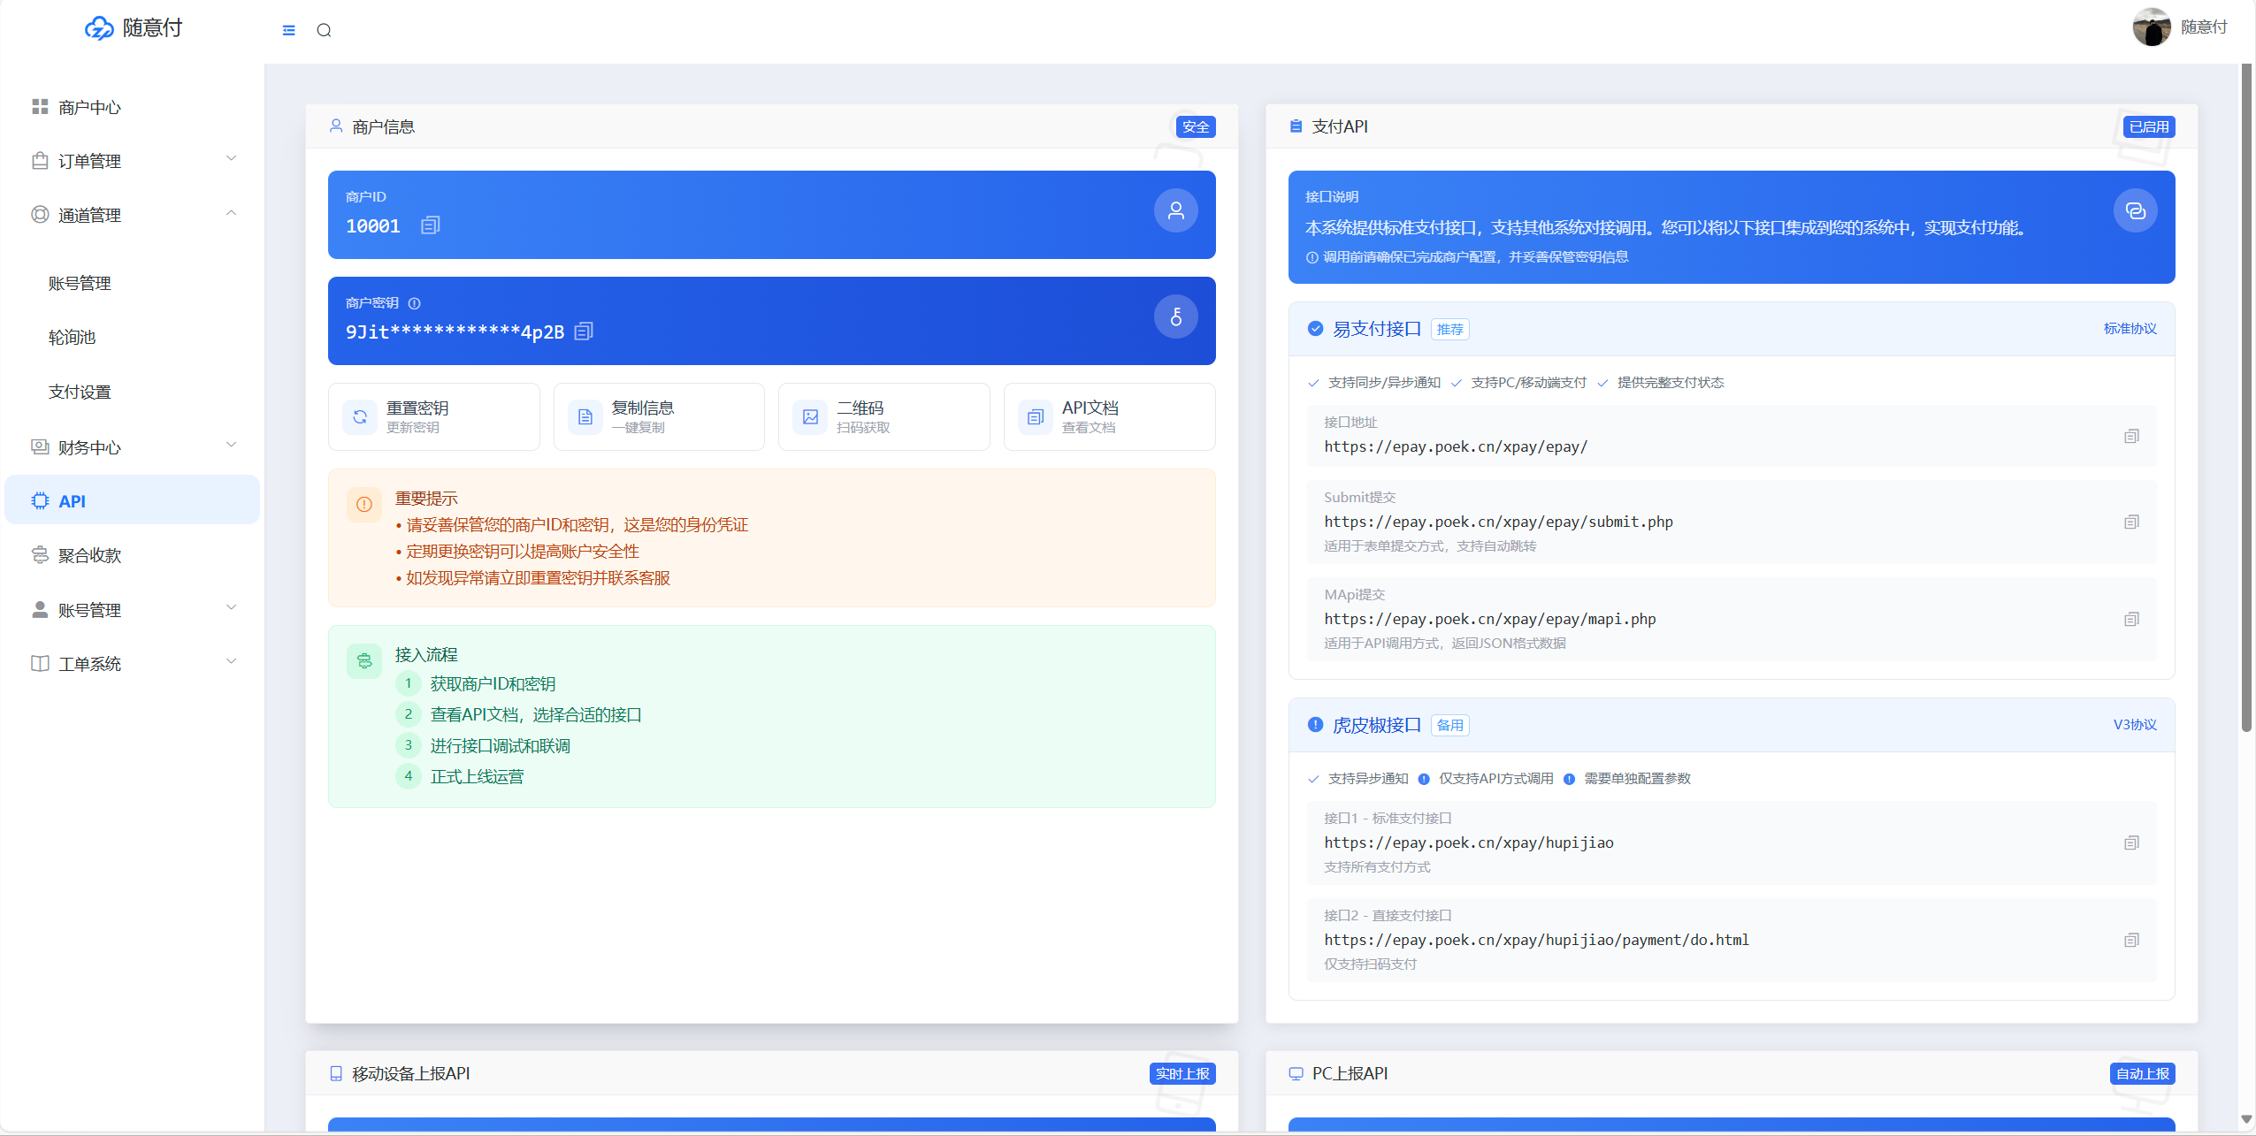Open the search magnifier icon
The height and width of the screenshot is (1136, 2256).
point(324,30)
